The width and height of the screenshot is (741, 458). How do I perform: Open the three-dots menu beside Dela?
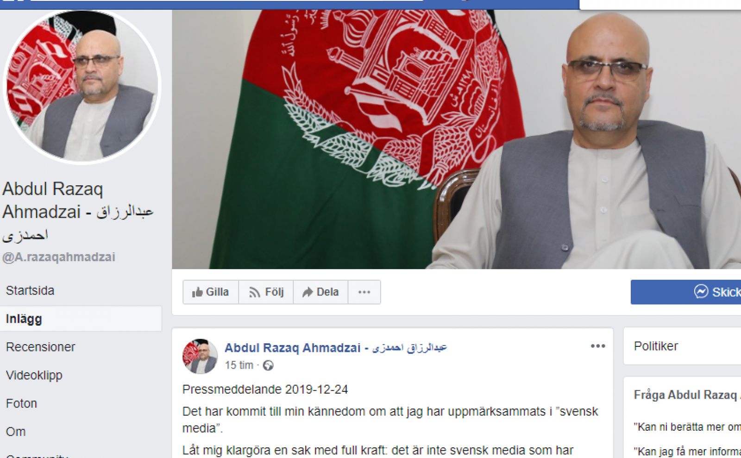click(x=364, y=292)
